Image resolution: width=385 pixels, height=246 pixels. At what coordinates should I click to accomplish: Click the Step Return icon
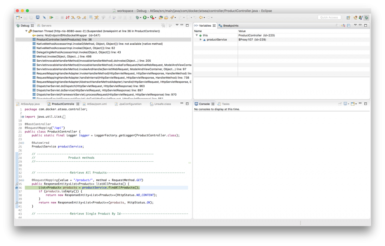click(84, 17)
